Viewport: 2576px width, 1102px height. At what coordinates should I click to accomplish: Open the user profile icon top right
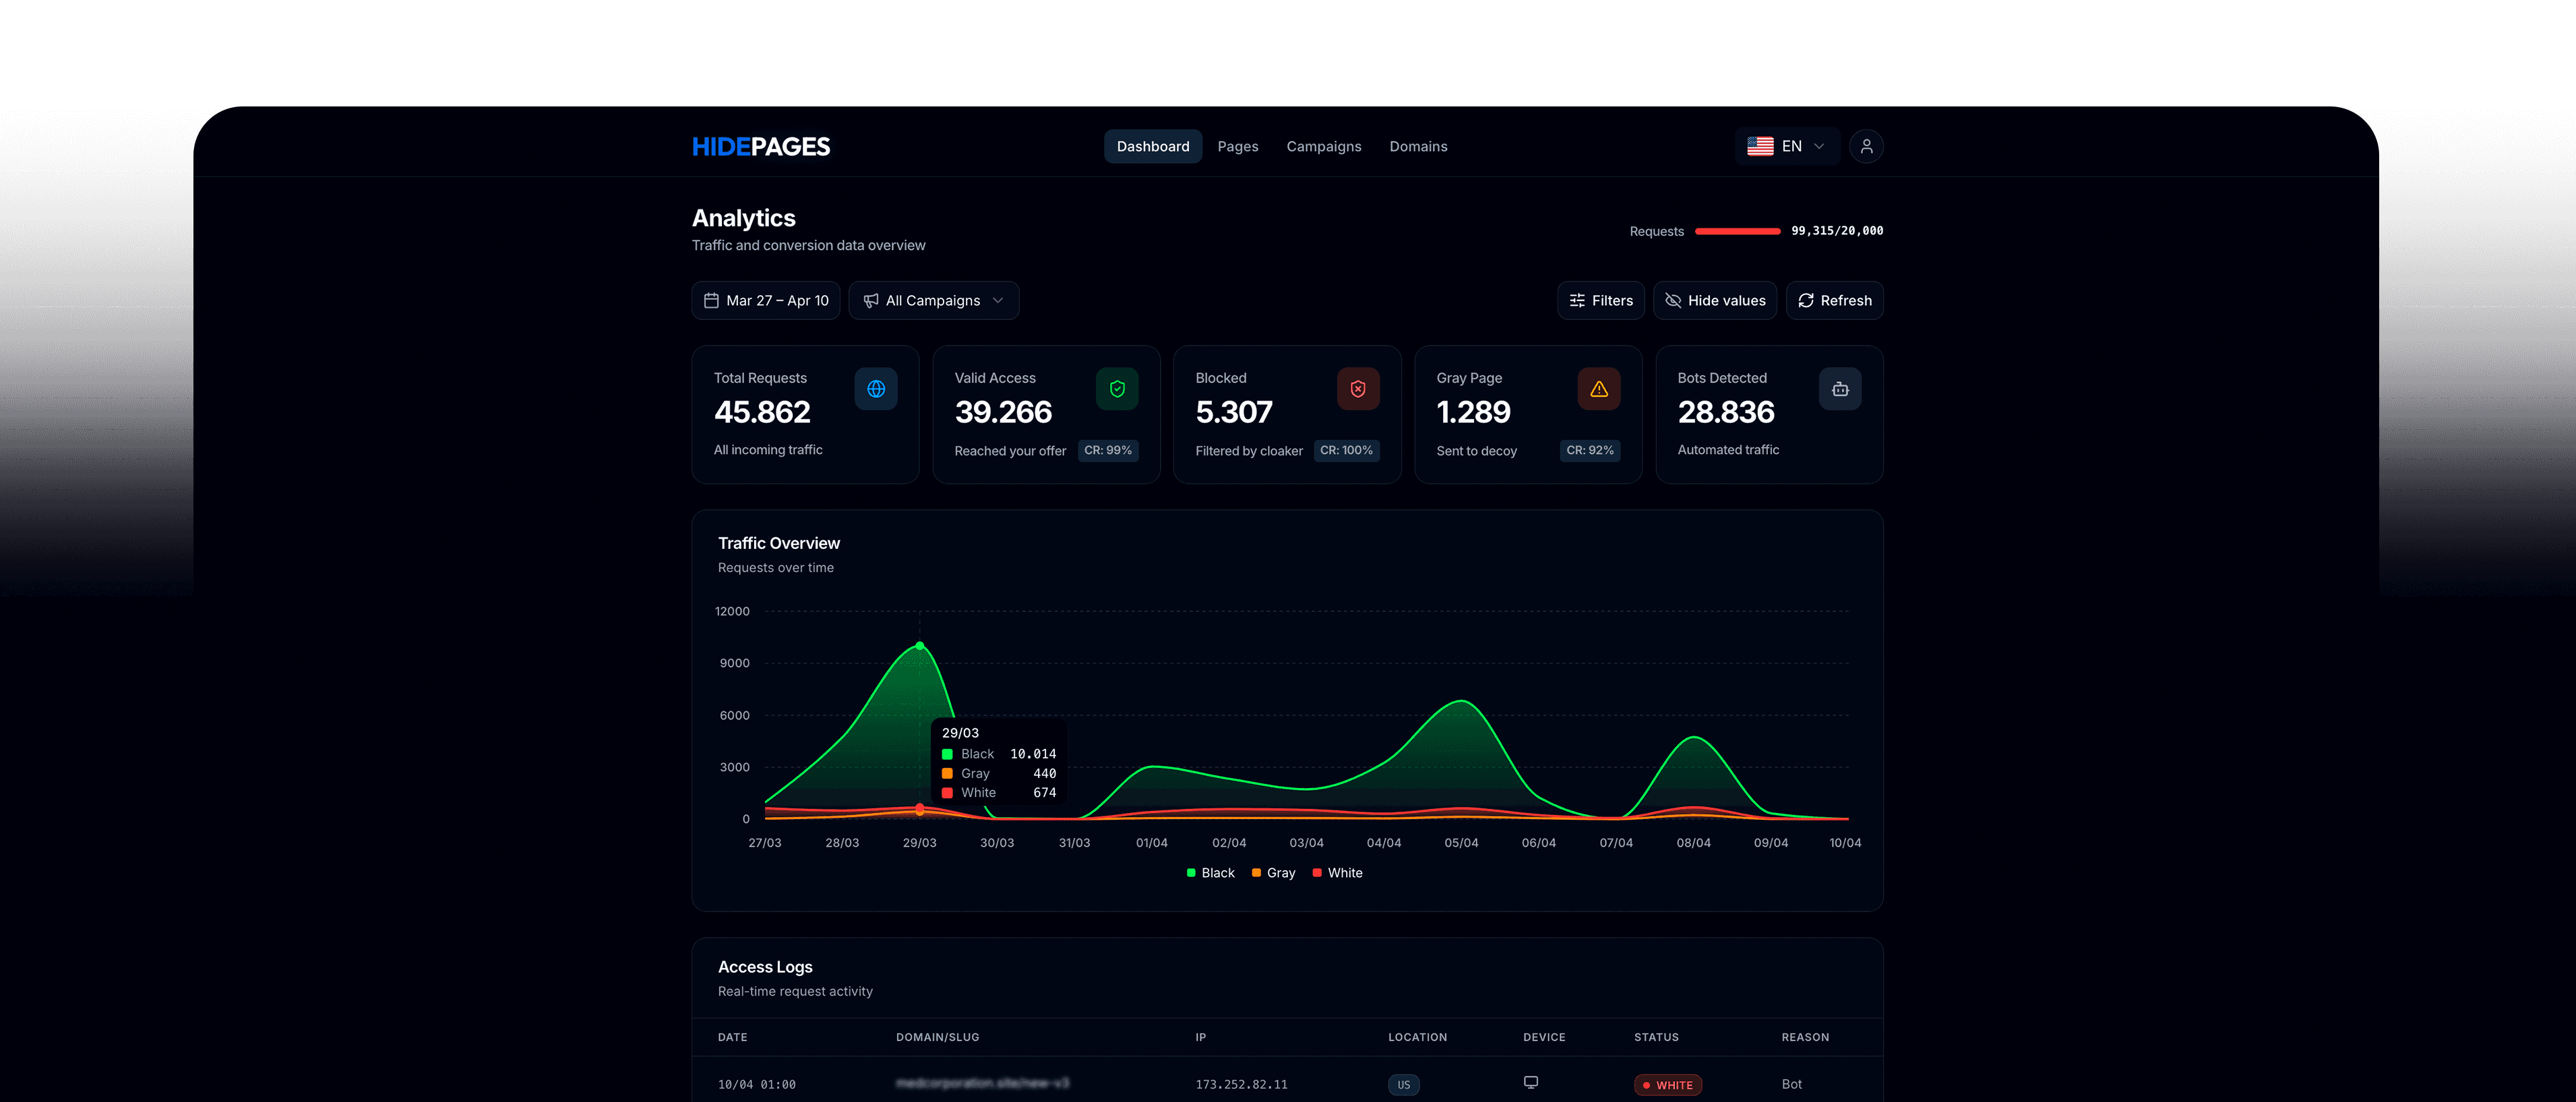[1866, 146]
